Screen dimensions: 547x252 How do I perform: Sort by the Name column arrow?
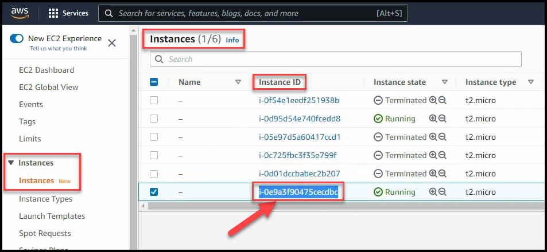[238, 82]
